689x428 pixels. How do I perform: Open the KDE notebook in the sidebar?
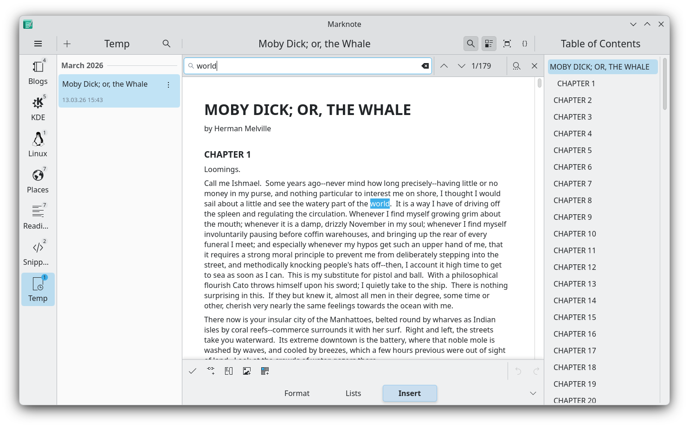38,108
